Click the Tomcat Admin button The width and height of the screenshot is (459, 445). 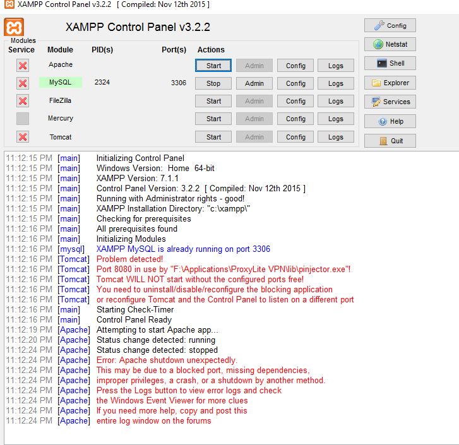point(254,136)
